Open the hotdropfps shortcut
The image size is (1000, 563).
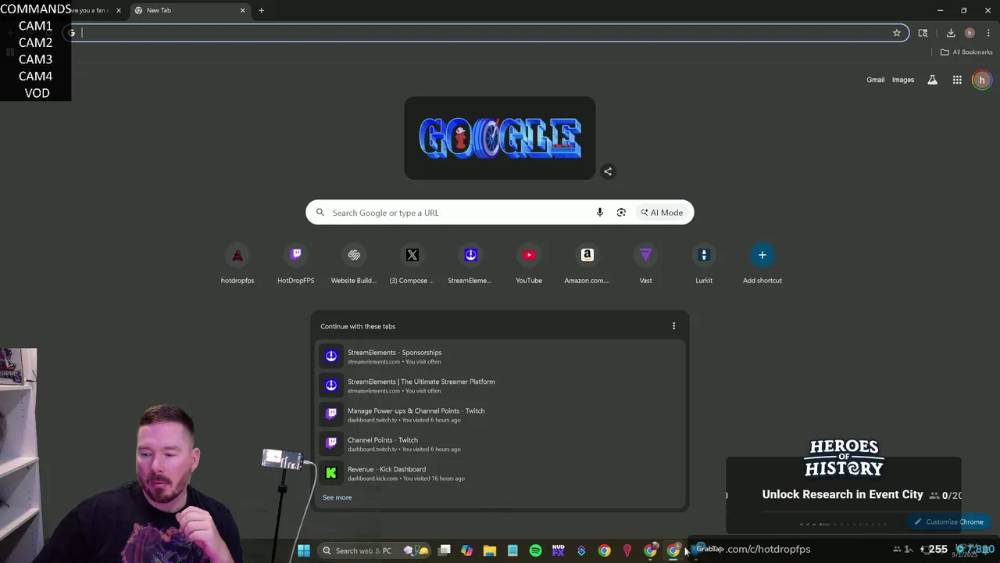(237, 264)
